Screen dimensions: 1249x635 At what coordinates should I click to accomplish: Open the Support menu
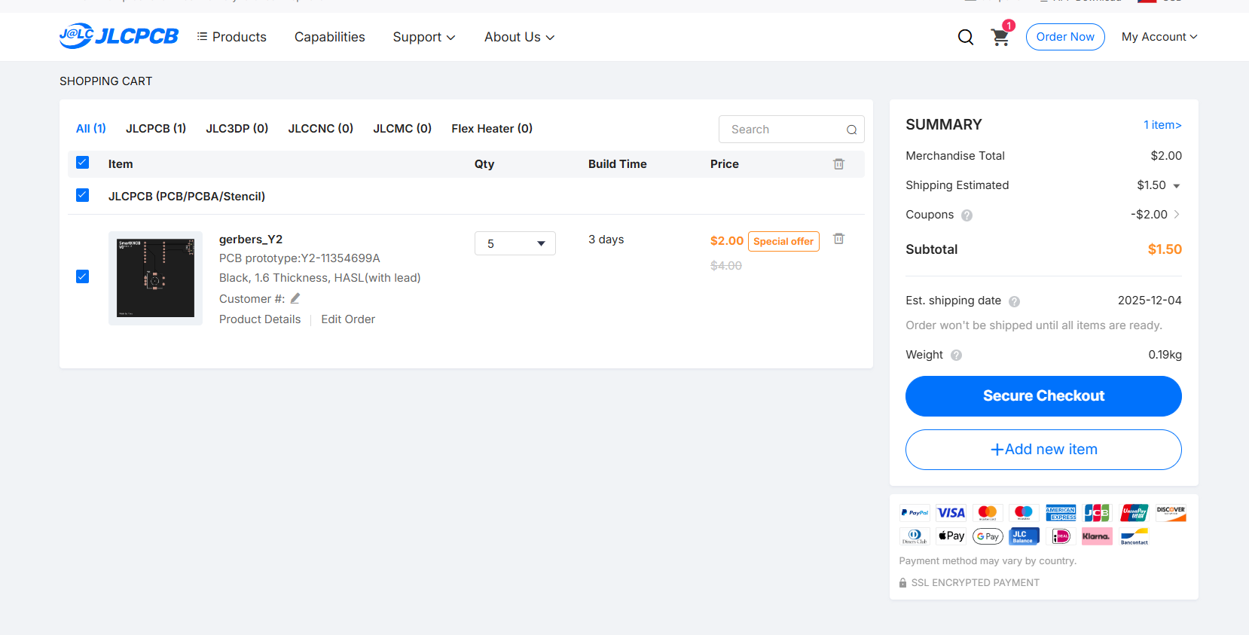tap(423, 37)
